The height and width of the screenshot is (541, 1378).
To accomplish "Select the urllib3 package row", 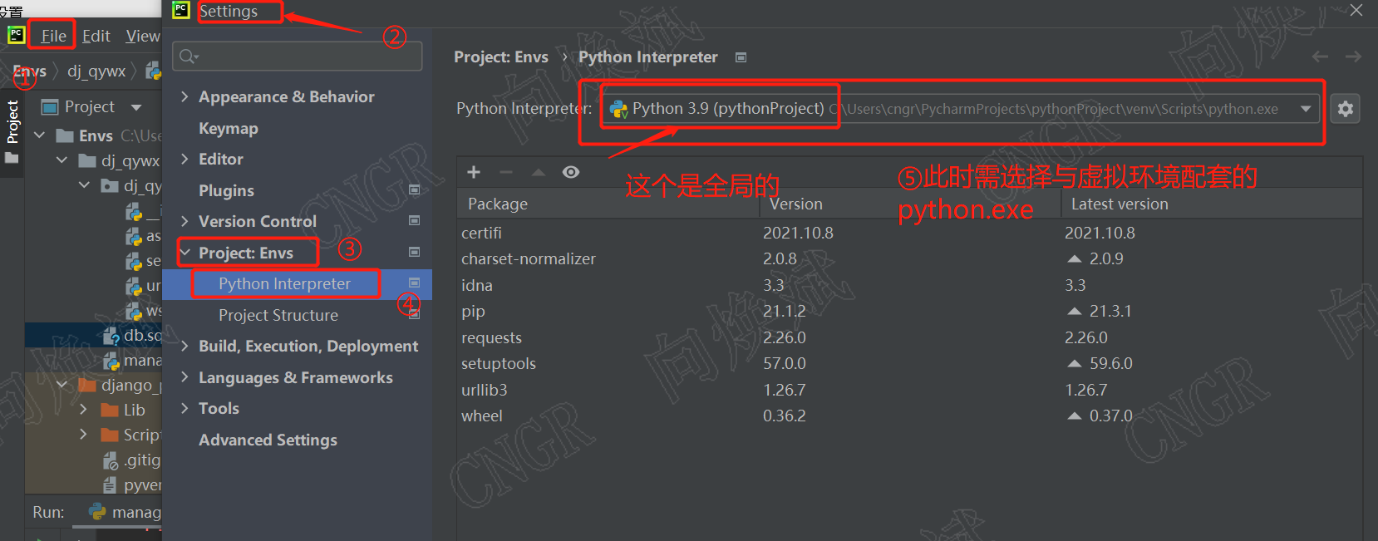I will [909, 390].
